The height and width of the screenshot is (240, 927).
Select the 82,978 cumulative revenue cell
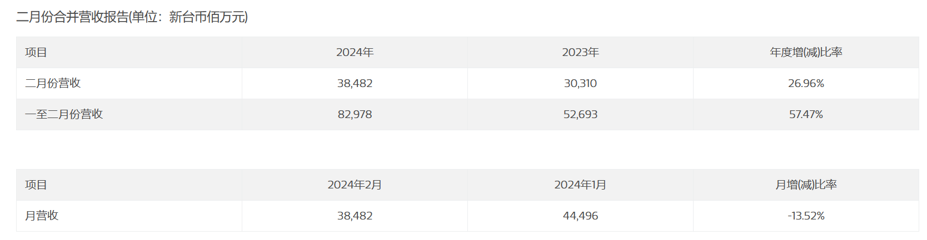tap(355, 115)
